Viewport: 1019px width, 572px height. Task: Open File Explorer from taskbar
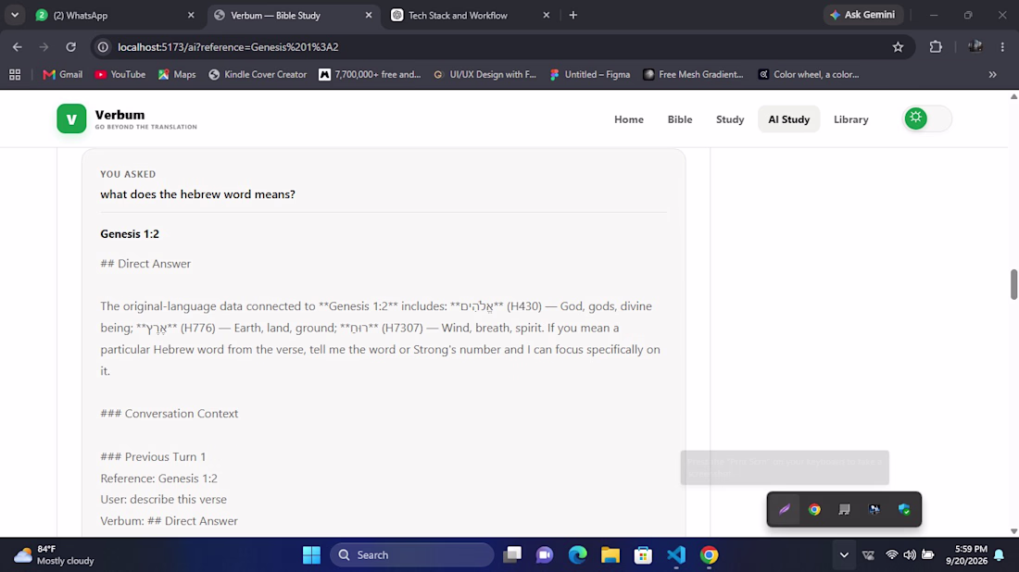click(610, 555)
